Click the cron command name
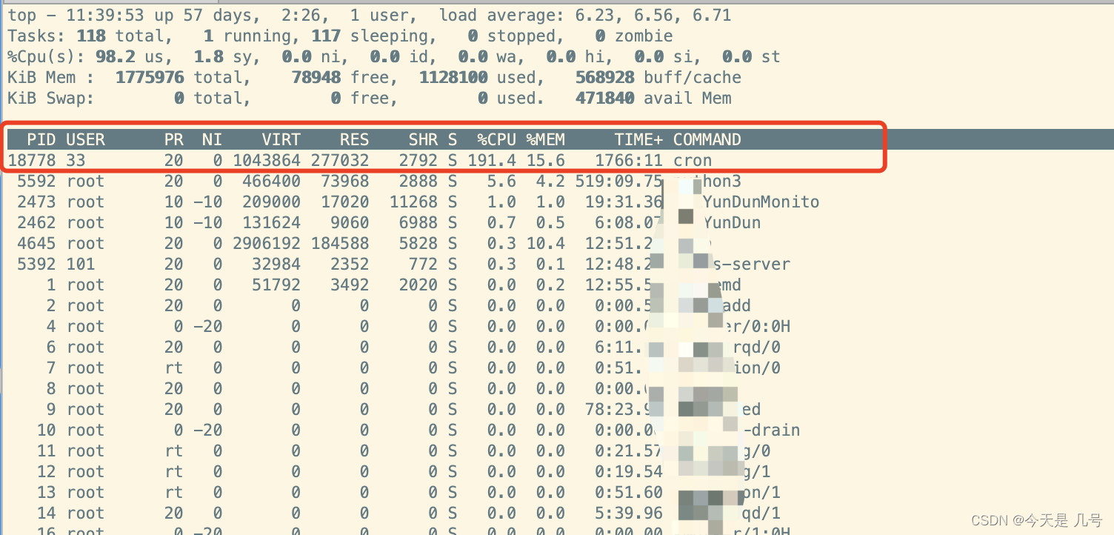This screenshot has width=1114, height=535. point(692,160)
